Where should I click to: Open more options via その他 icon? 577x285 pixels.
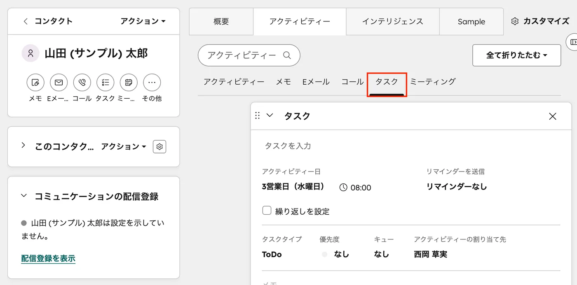point(152,83)
